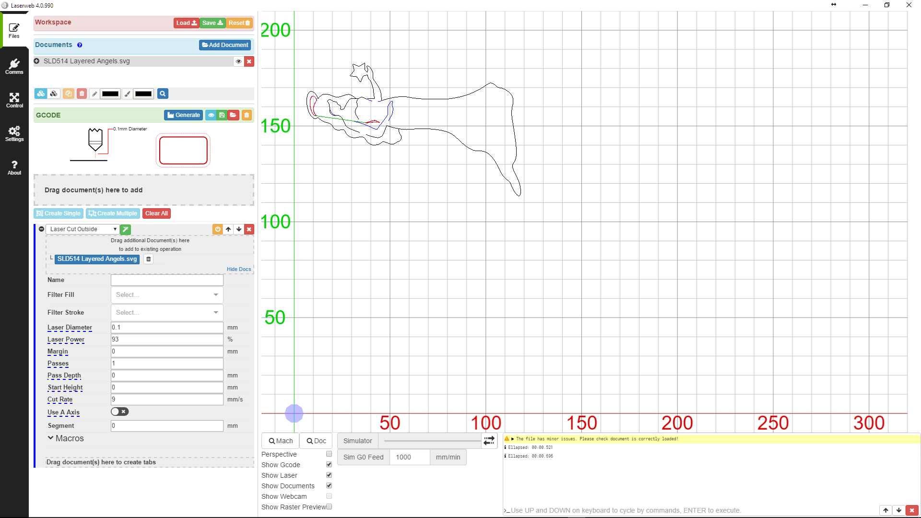Image resolution: width=921 pixels, height=518 pixels.
Task: Click the Cut Rate input field
Action: pos(167,400)
